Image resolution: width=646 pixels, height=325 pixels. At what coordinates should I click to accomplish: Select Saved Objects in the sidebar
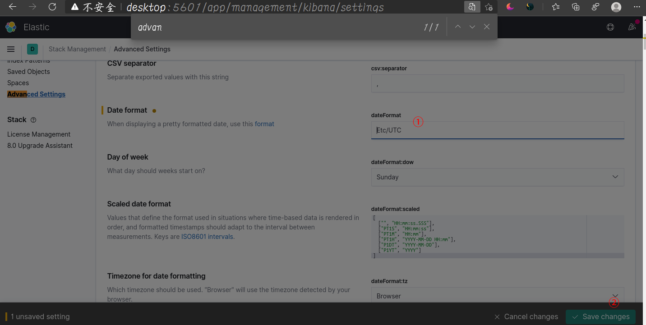pyautogui.click(x=28, y=71)
